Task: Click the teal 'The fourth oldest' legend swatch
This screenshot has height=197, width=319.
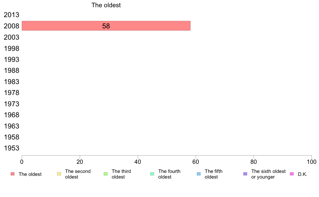Action: coord(152,174)
